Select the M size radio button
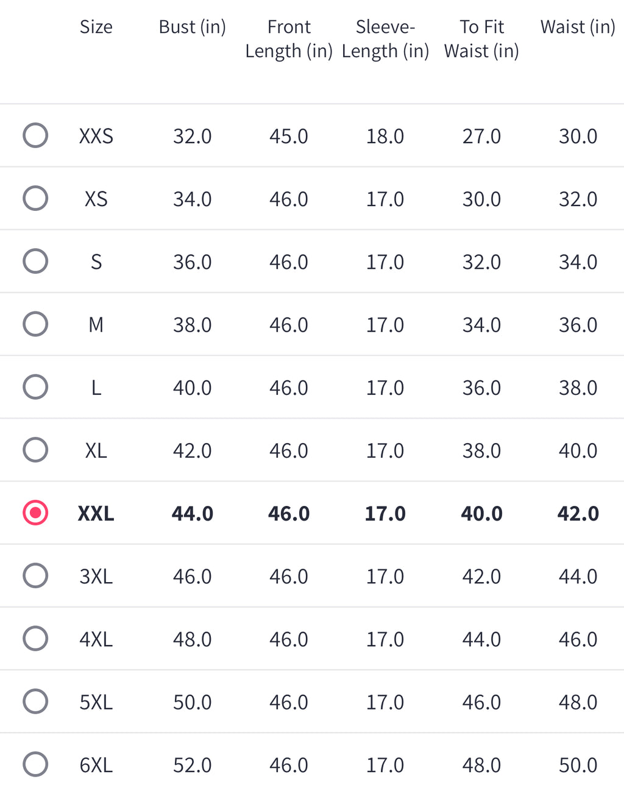The width and height of the screenshot is (624, 793). click(x=35, y=324)
